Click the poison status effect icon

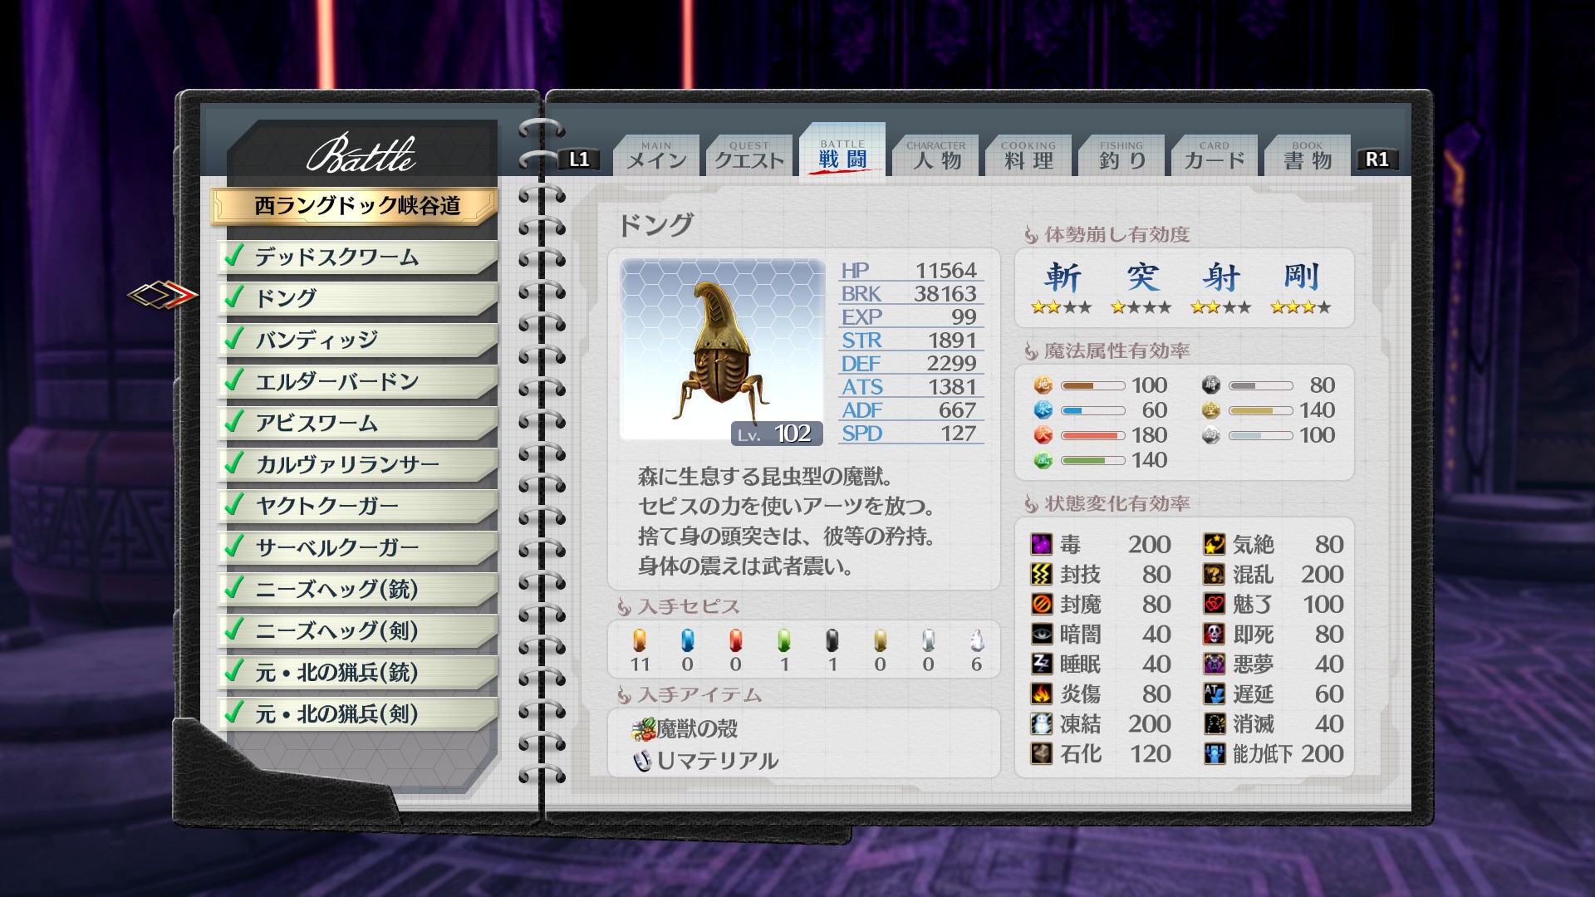tap(1042, 545)
